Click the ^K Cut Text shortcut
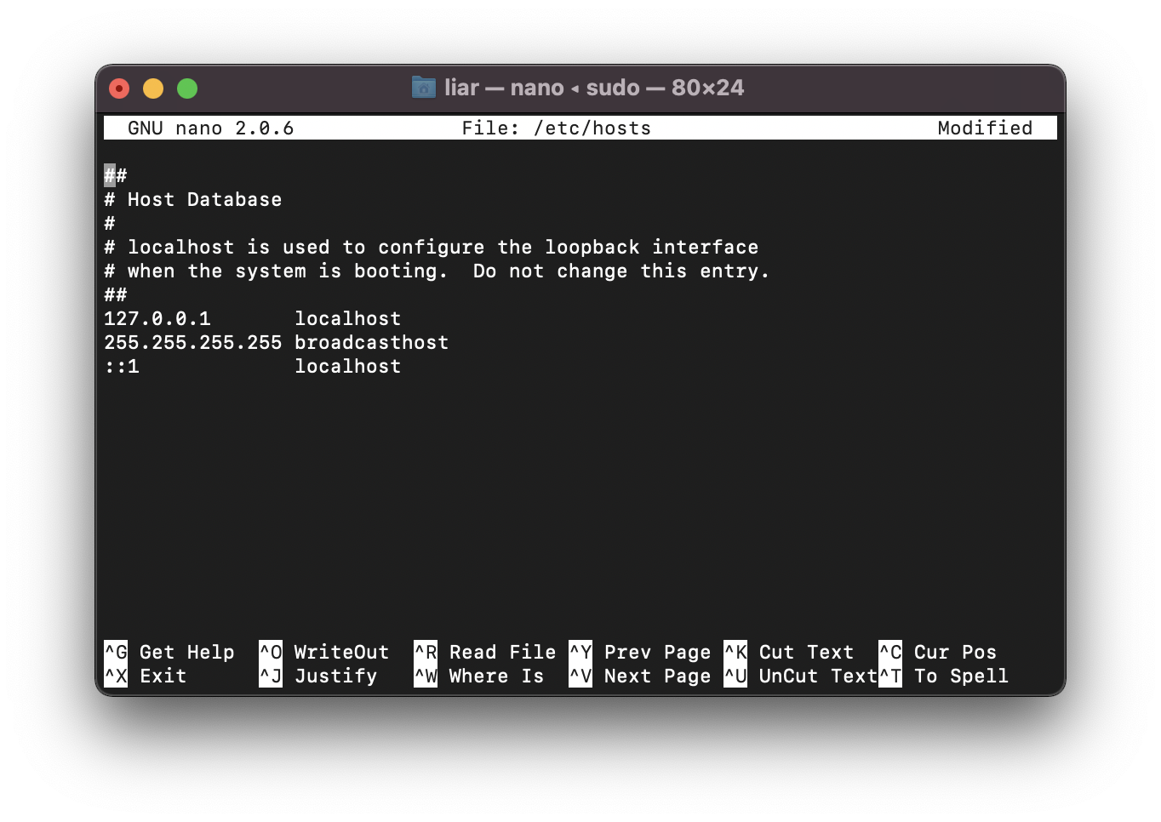 click(x=789, y=652)
